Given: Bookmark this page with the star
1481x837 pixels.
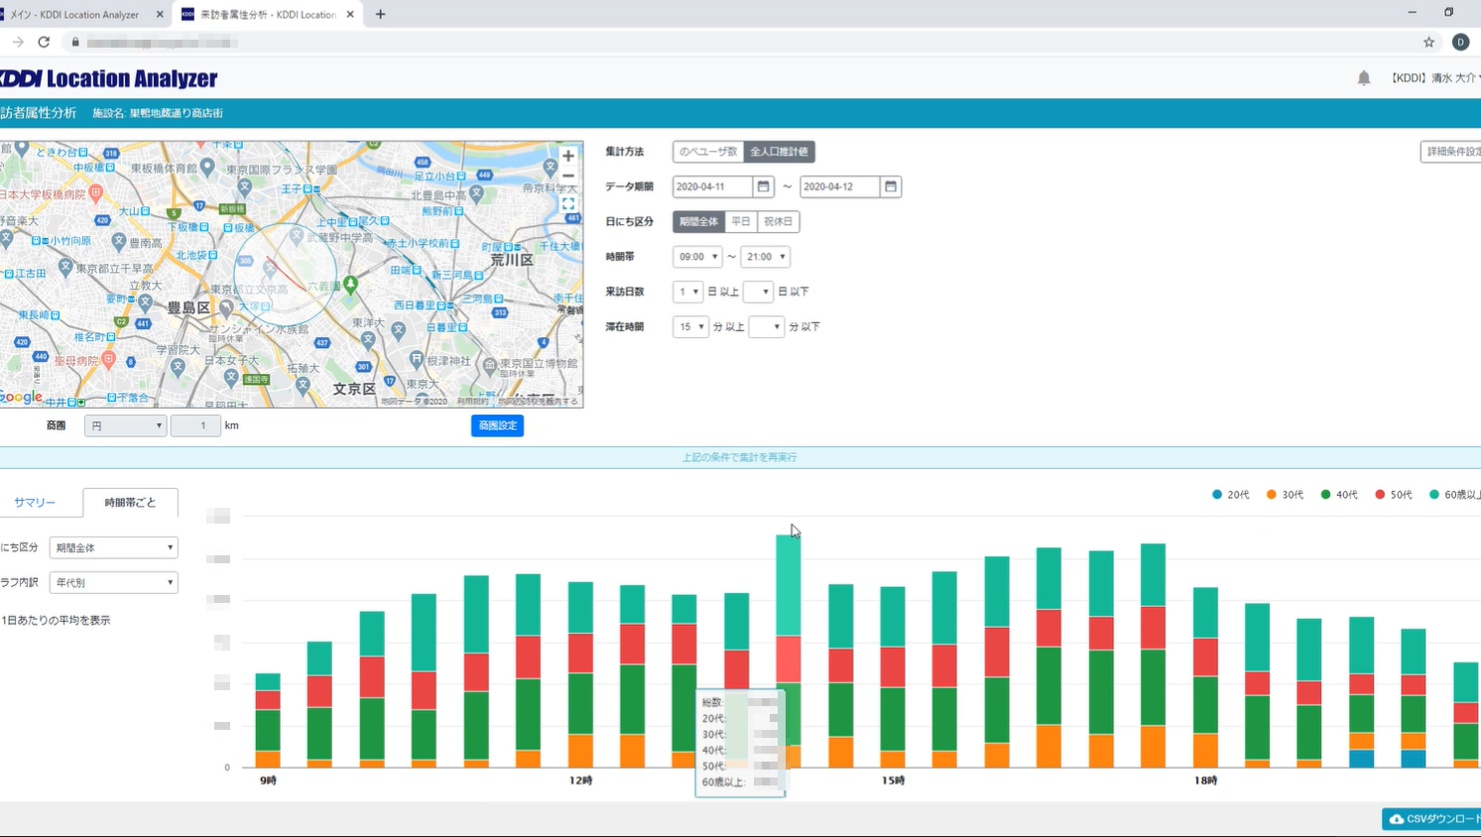Looking at the screenshot, I should point(1428,42).
